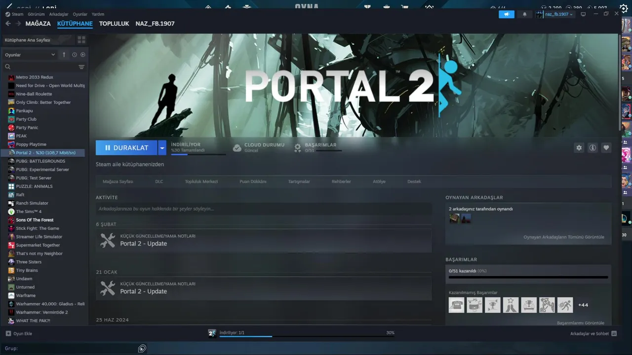Open advanced filter options icon

click(x=81, y=67)
